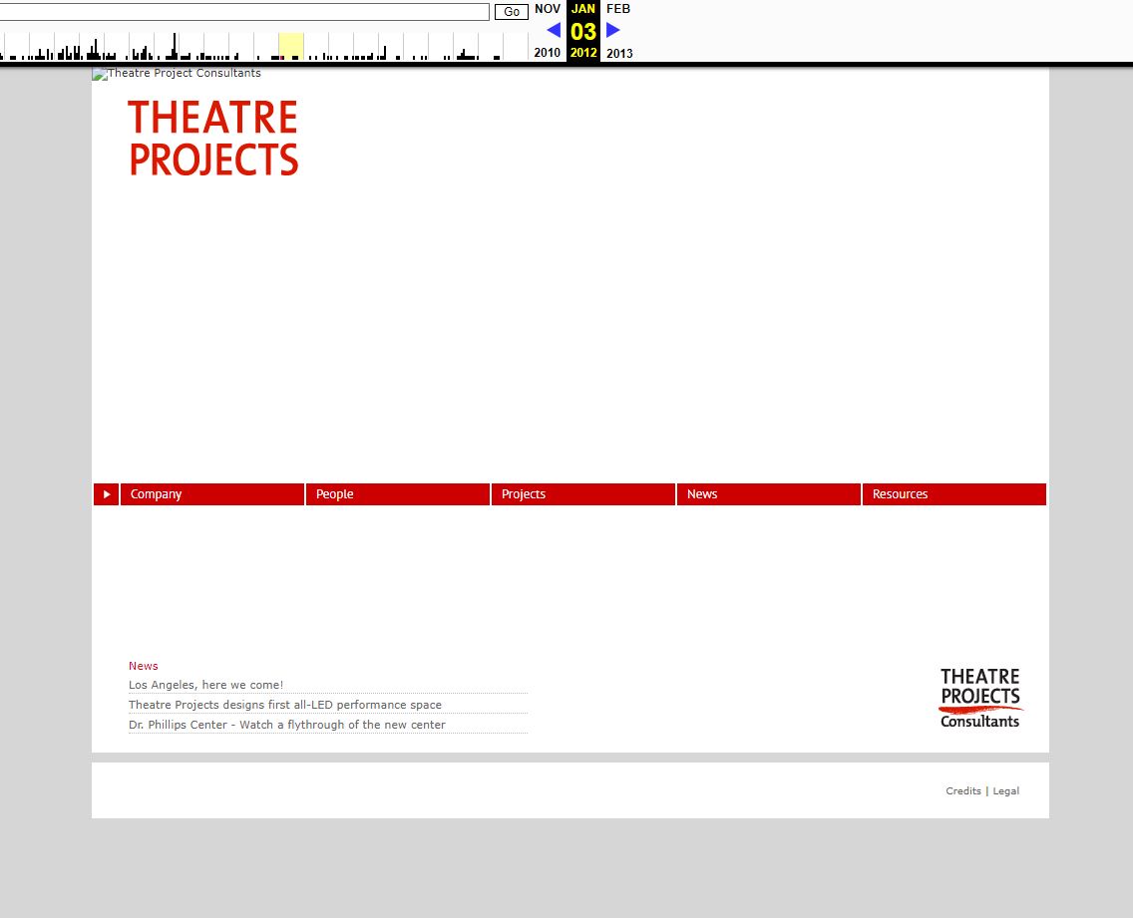Click the Legal footer link
Screen dimensions: 1133x918
[x=1005, y=791]
